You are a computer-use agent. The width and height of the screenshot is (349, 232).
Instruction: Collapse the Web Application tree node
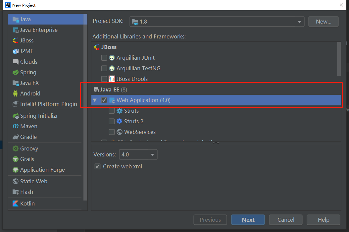(95, 100)
